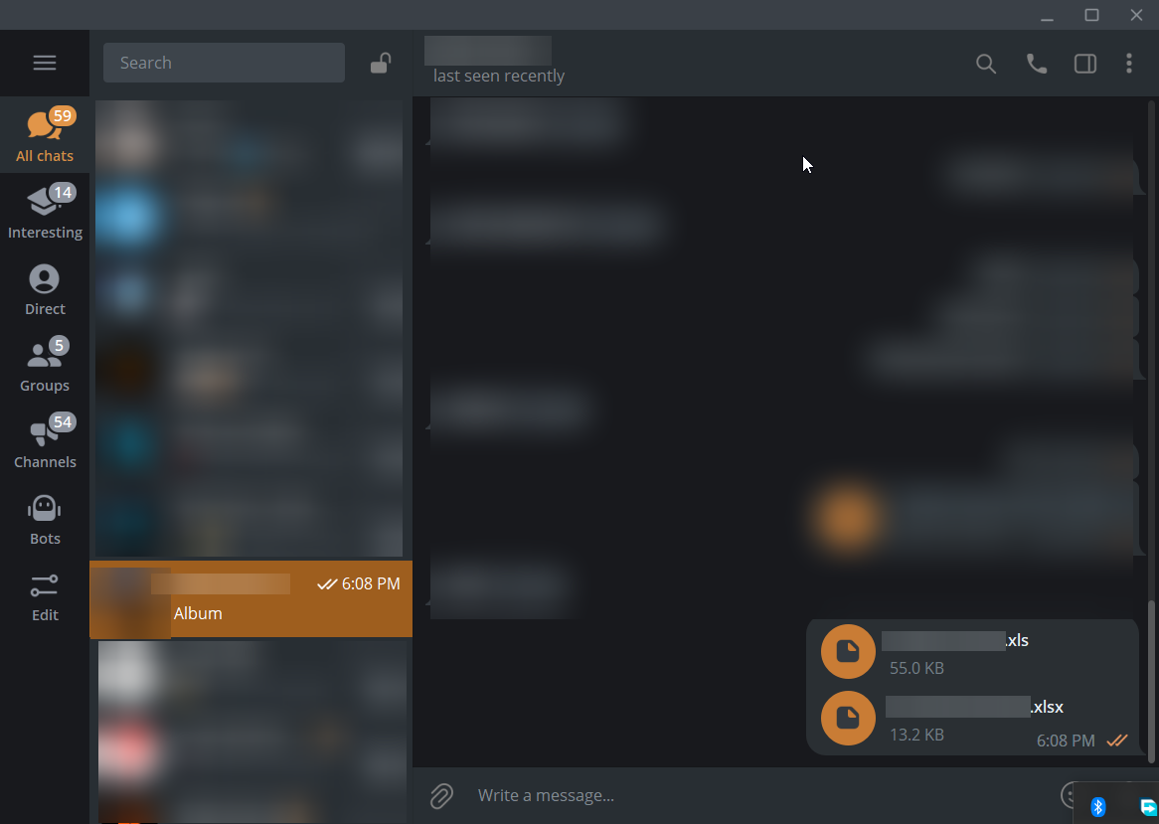
Task: Click the 55.0 KB file size text
Action: click(916, 668)
